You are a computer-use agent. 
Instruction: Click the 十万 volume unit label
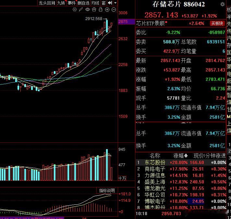click(x=122, y=178)
